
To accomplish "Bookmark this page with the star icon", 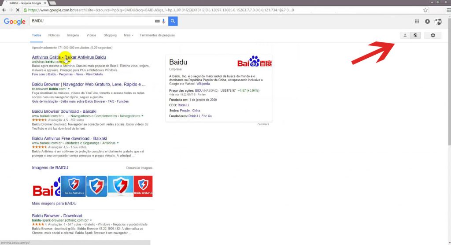I will pyautogui.click(x=425, y=10).
